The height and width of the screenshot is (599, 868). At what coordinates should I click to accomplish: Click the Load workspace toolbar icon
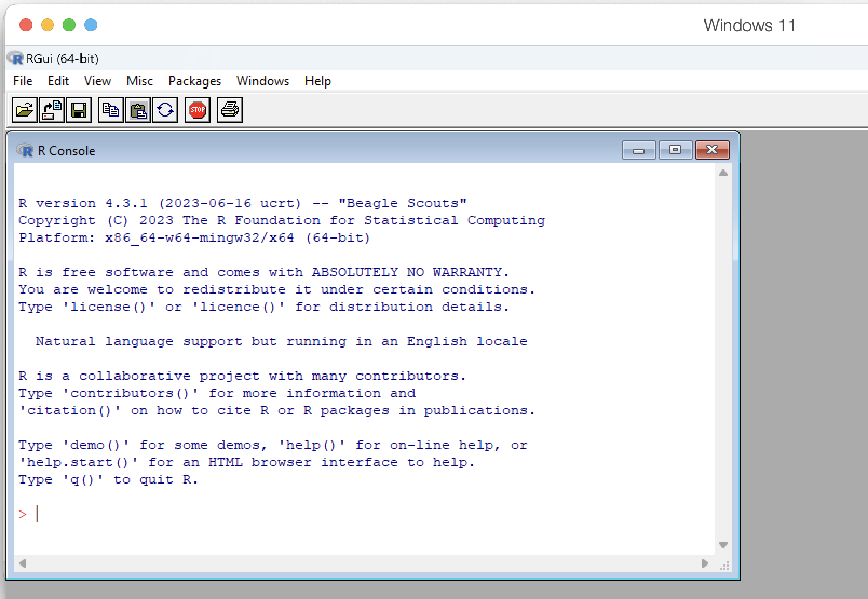coord(52,110)
